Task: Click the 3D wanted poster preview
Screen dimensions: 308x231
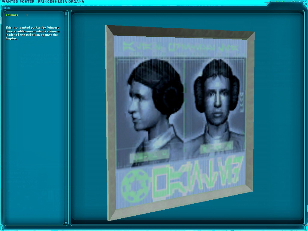Action: 180,123
